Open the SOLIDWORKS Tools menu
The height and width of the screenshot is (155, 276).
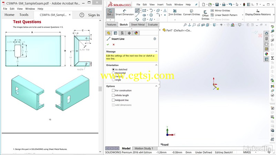coord(169,4)
